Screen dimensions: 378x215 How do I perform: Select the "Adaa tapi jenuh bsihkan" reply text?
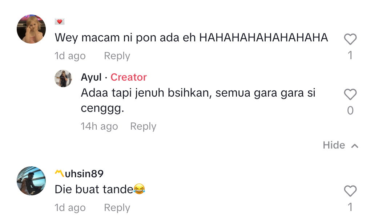198,94
